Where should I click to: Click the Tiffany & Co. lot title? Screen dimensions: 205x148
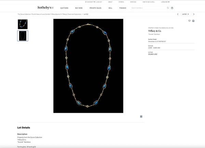(155, 31)
